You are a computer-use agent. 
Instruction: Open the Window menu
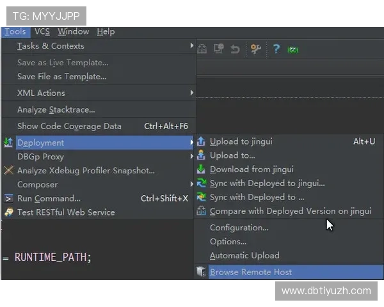coord(73,31)
